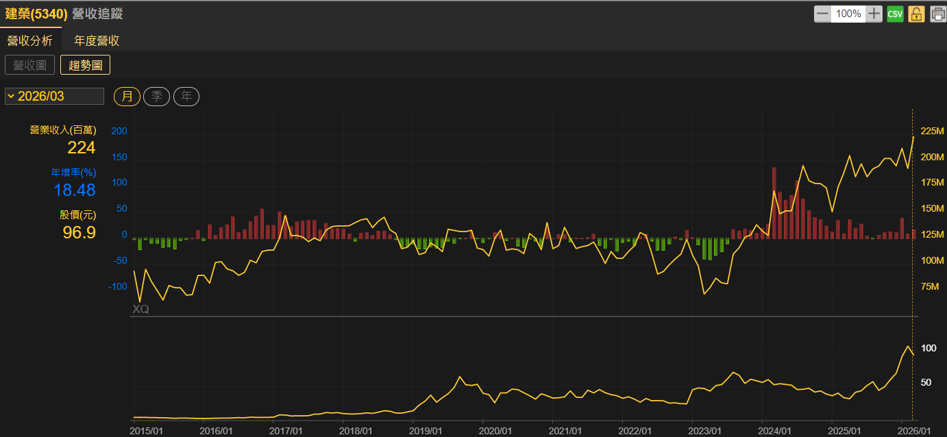947x437 pixels.
Task: Click the XQ watermark logo on chart
Action: point(140,309)
